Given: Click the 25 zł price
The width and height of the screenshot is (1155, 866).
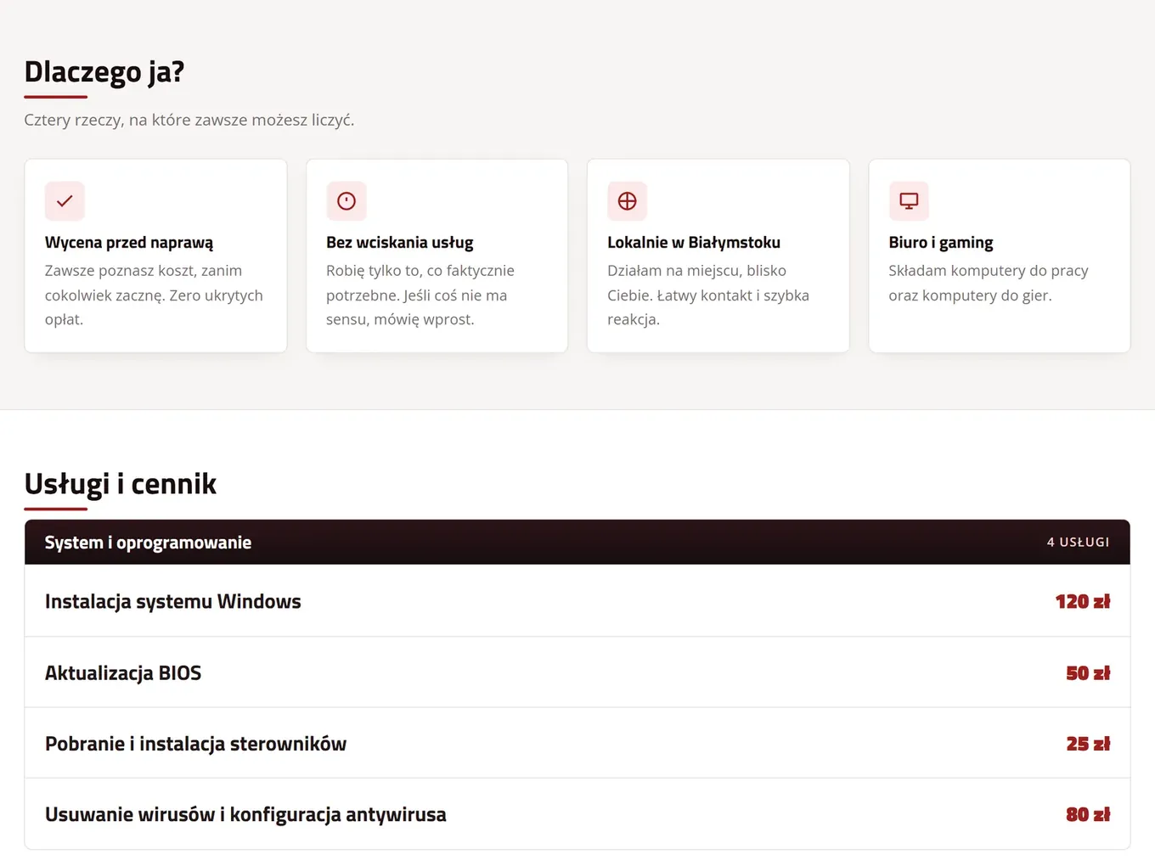Looking at the screenshot, I should pyautogui.click(x=1088, y=744).
